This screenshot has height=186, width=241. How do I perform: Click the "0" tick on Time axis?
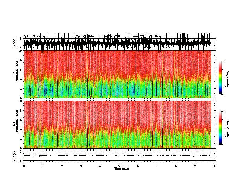coord(24,166)
